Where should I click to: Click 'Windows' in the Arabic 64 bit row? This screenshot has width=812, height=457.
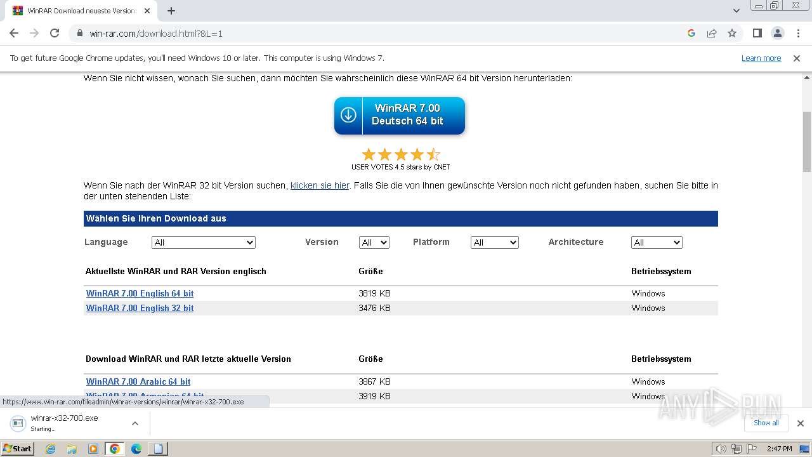(648, 381)
